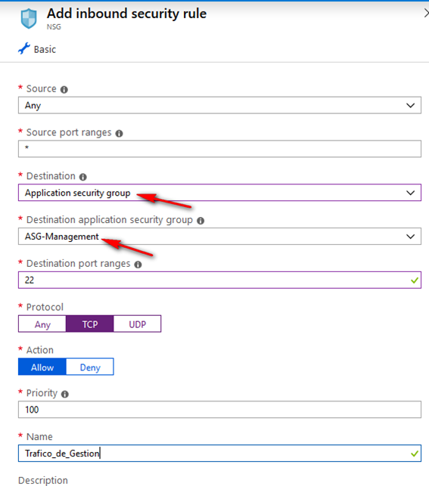Click the NSG shield icon
Viewport: 429px width, 486px height.
click(x=29, y=19)
